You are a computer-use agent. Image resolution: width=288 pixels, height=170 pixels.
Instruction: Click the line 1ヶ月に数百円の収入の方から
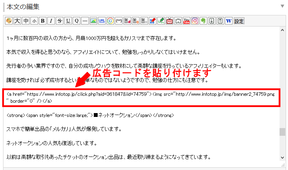pyautogui.click(x=91, y=38)
